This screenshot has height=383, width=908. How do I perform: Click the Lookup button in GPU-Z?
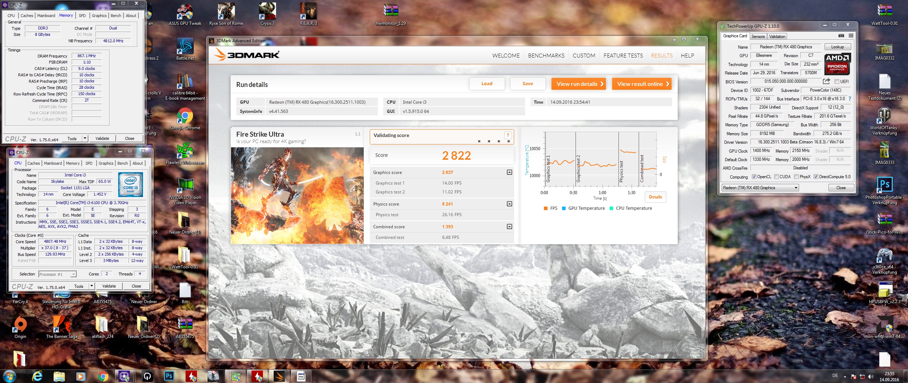tap(837, 47)
